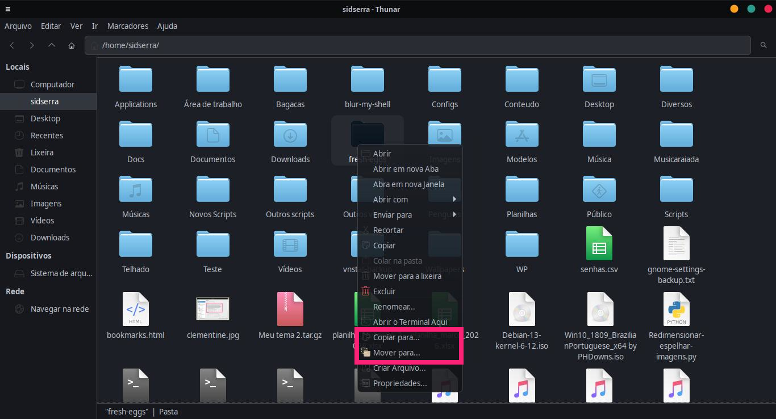Click the /home/sidserra/ location bar
This screenshot has width=776, height=419.
[420, 45]
